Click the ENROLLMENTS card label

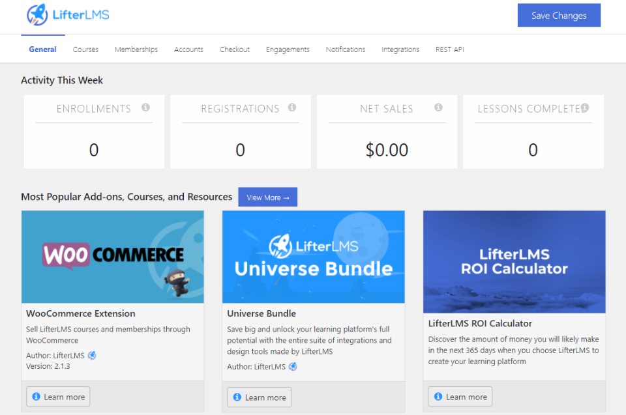[x=94, y=109]
